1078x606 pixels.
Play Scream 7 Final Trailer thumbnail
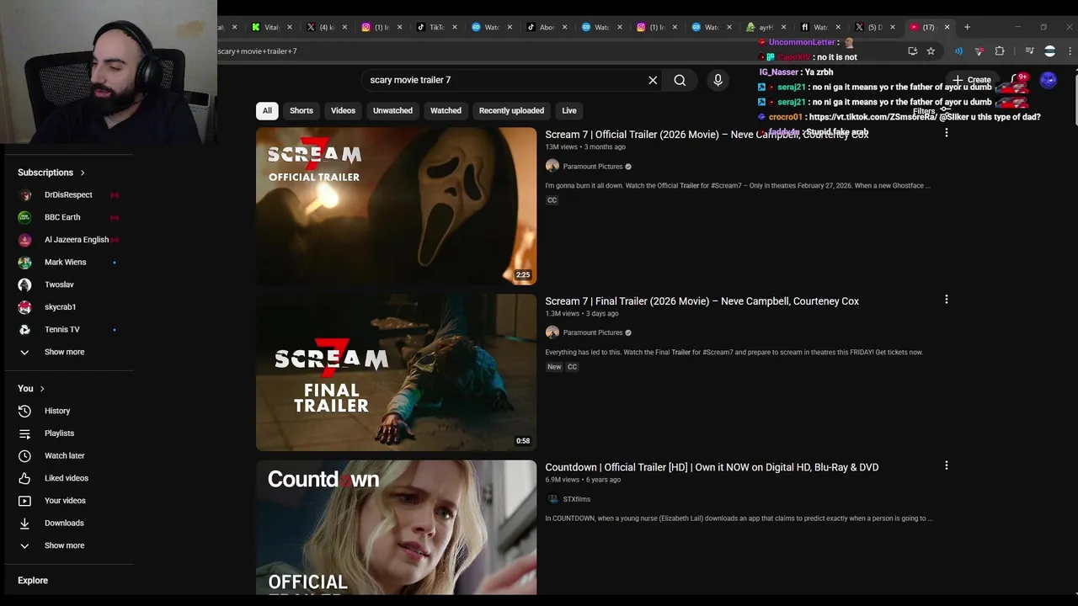click(396, 372)
